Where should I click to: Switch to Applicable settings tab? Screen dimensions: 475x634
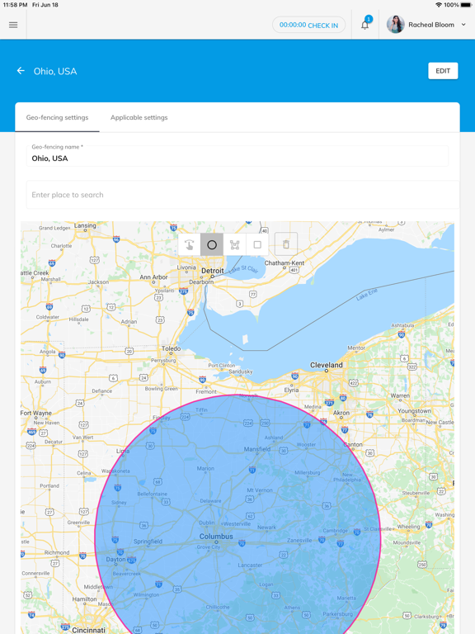(139, 117)
